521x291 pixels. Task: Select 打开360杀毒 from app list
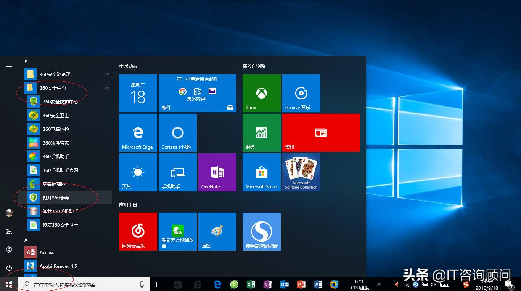pos(56,197)
